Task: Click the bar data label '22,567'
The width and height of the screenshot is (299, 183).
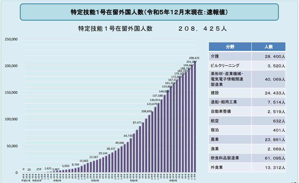Action: tap(94, 157)
